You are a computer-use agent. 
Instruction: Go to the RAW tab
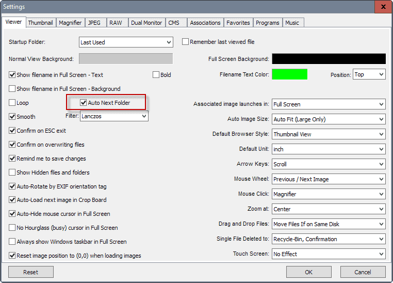point(117,23)
